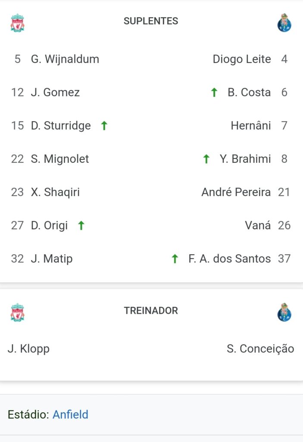View Diogo Leite player details
Screen dimensions: 303x442
(242, 59)
